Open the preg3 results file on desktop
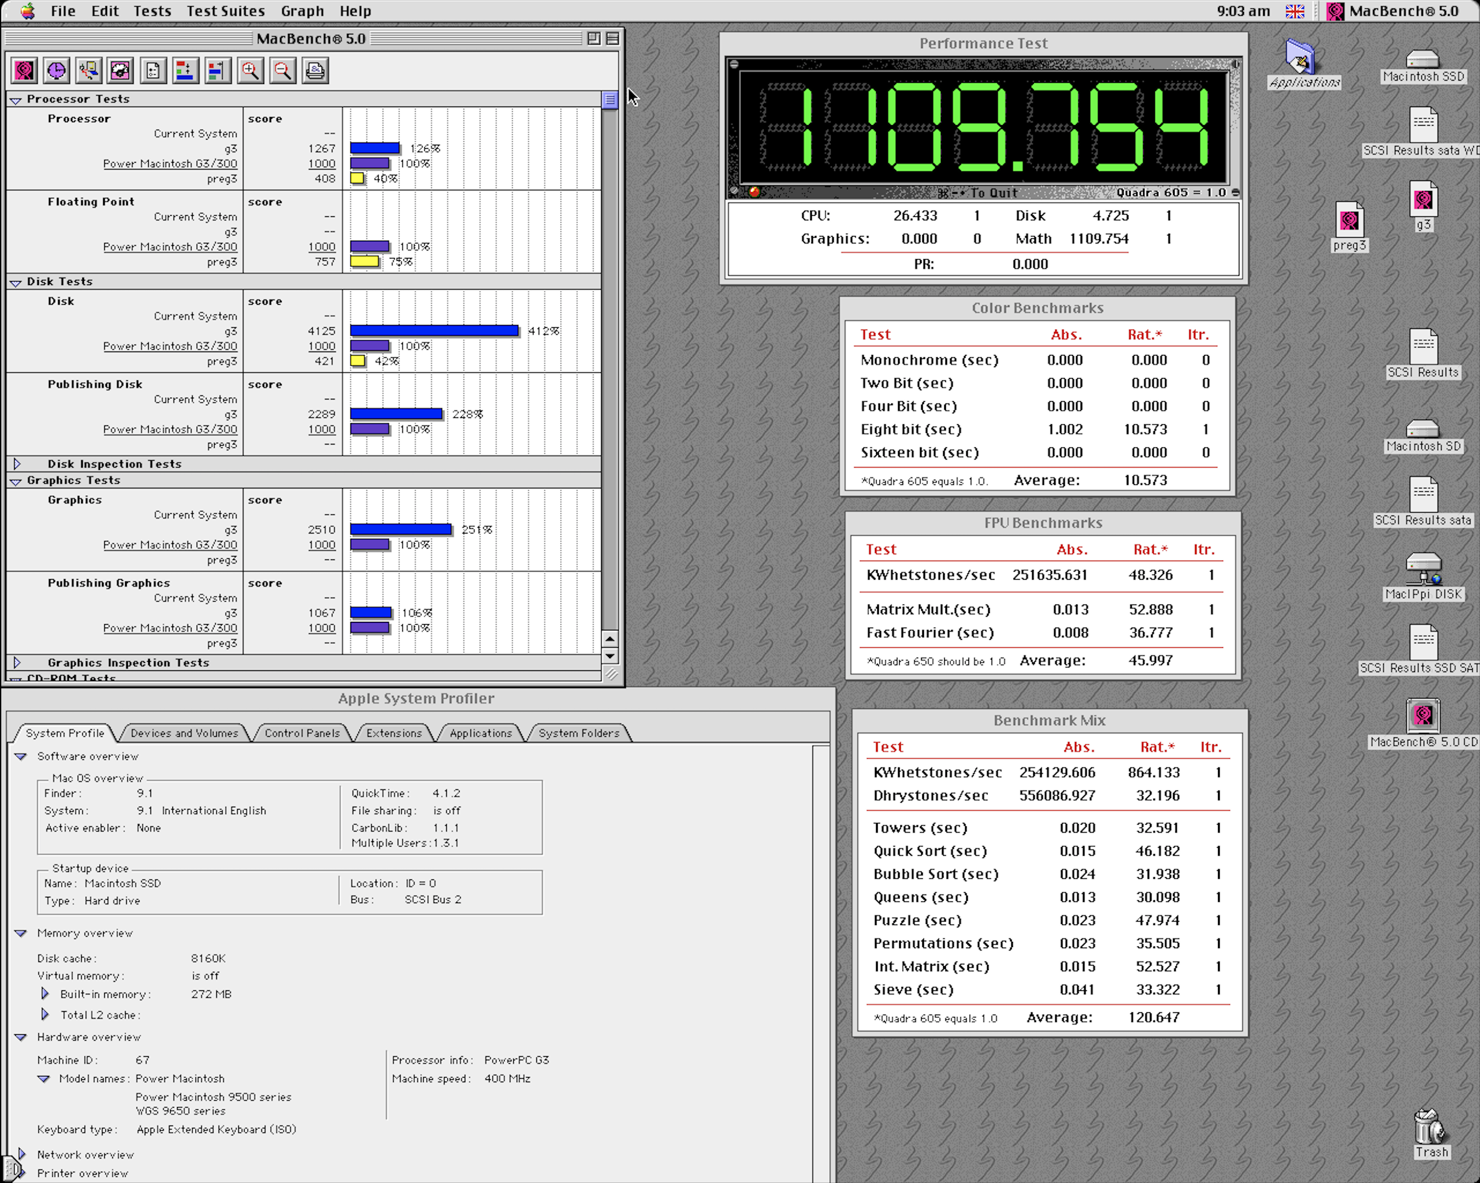Image resolution: width=1480 pixels, height=1183 pixels. coord(1349,221)
